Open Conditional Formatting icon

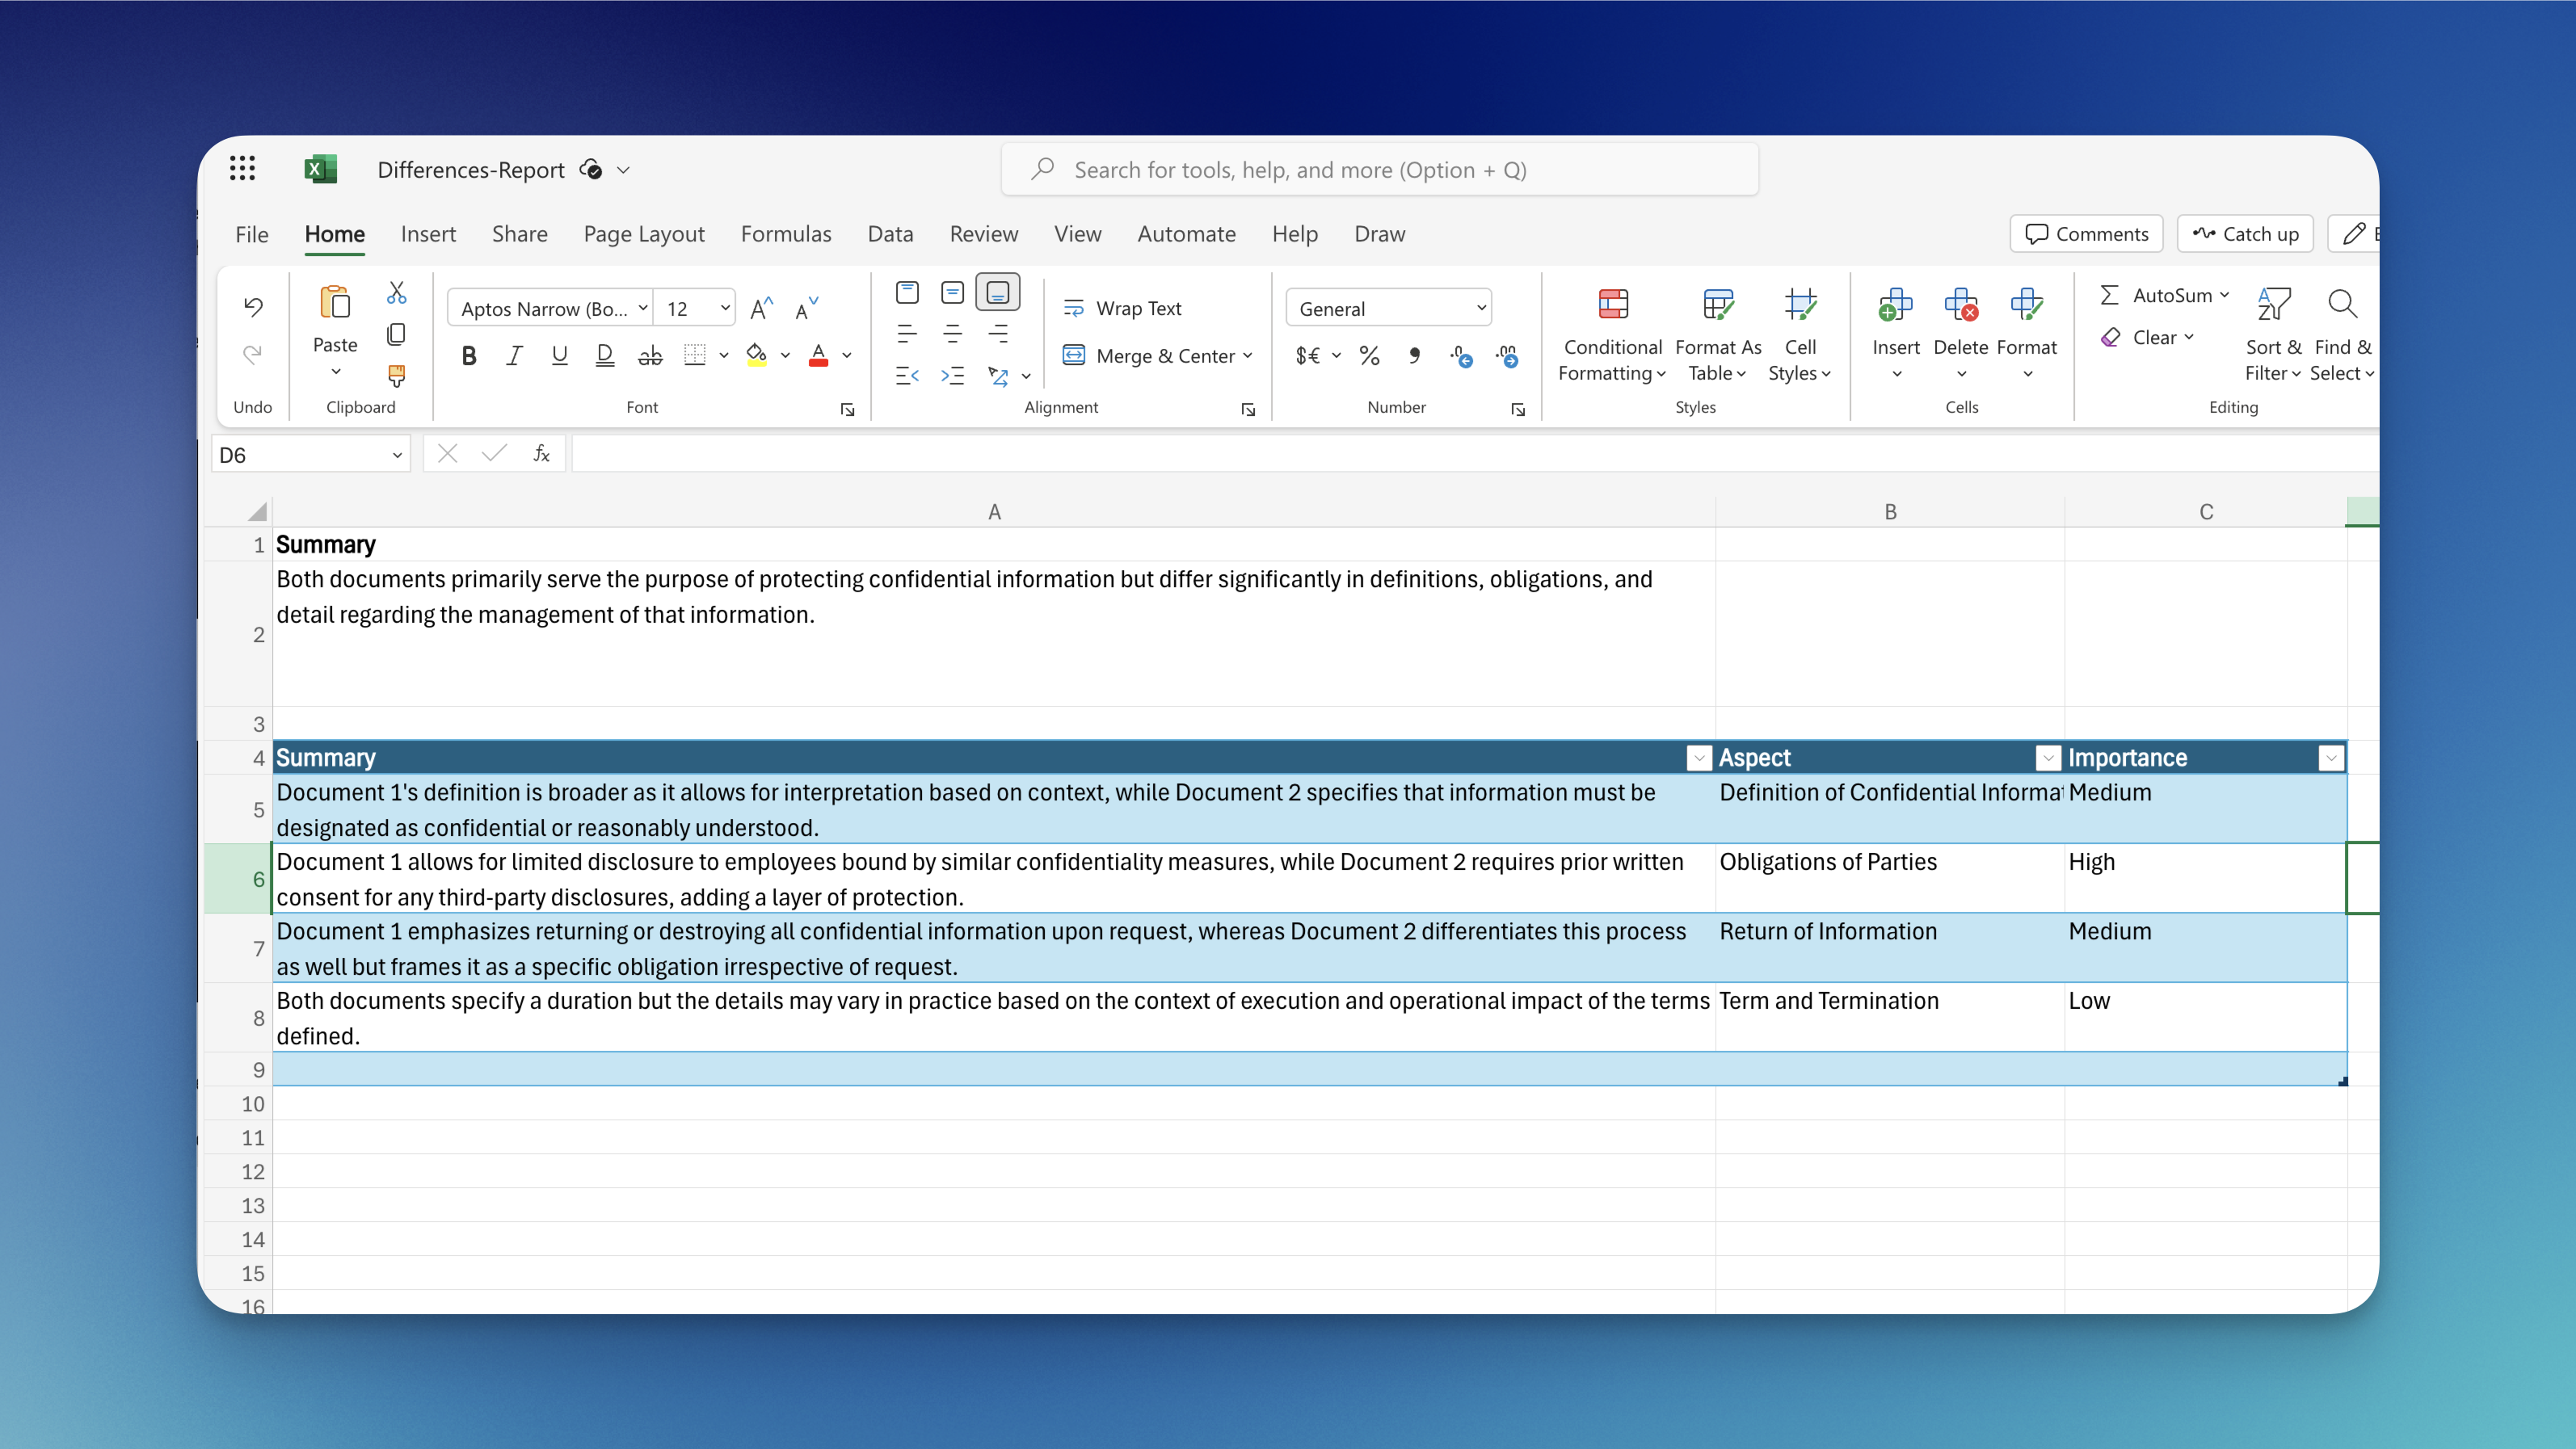(1612, 304)
